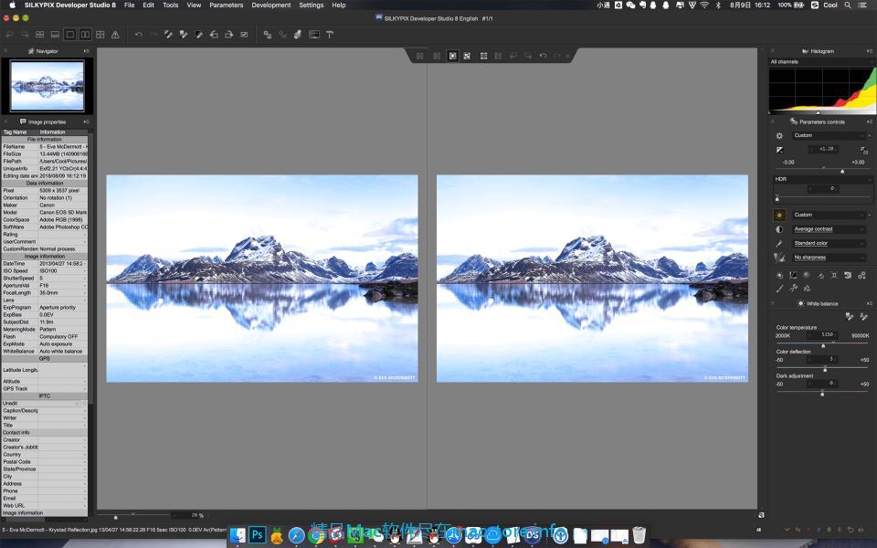Screen dimensions: 877x548
Task: Click the tone contrast half-circle icon
Action: pos(779,229)
